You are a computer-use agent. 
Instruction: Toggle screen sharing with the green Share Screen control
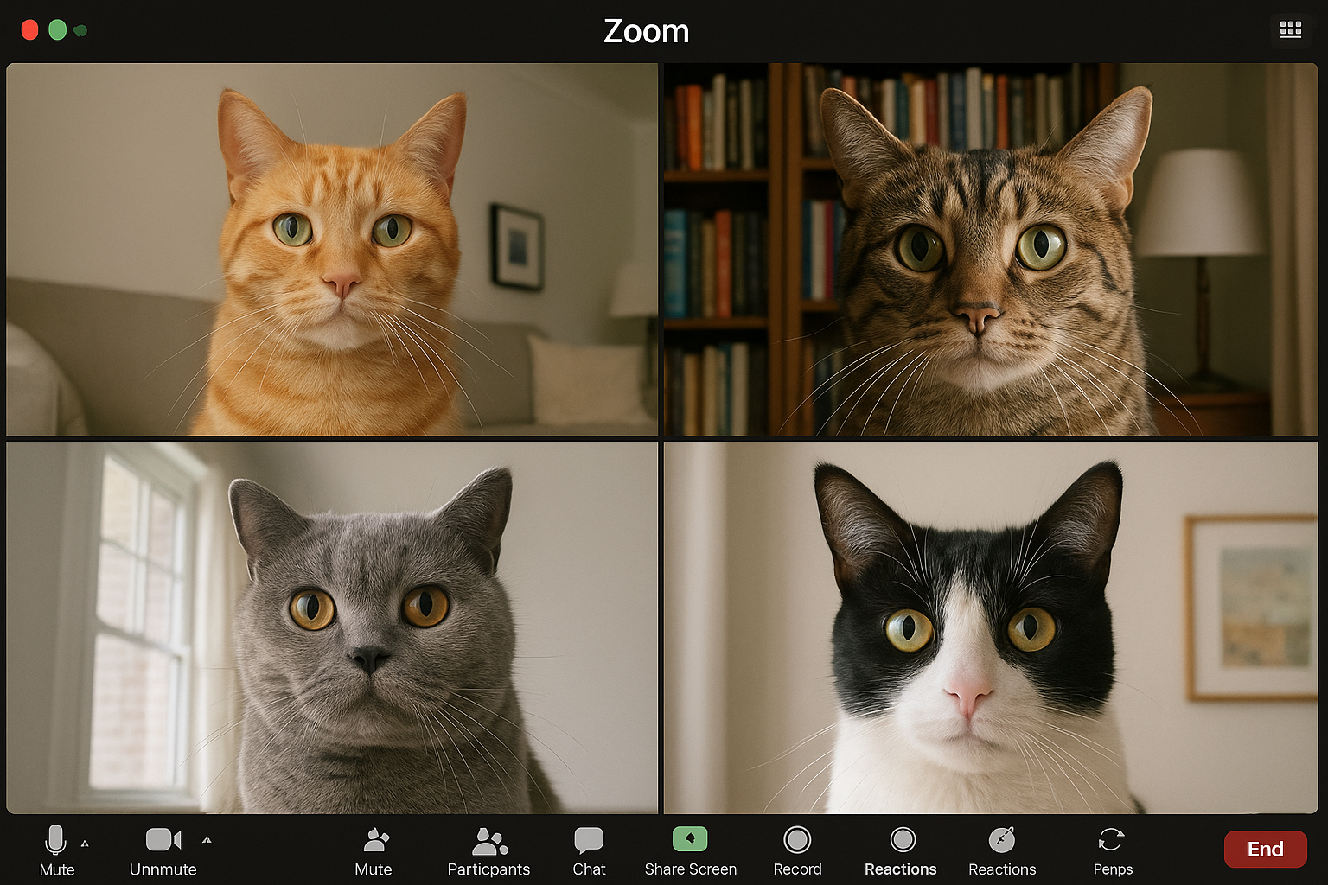coord(690,839)
